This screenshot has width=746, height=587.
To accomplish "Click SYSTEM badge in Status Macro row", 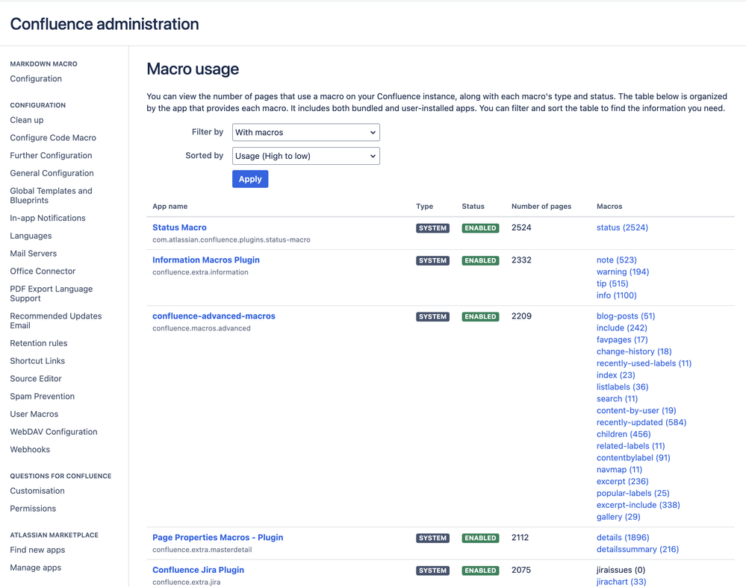I will coord(432,228).
